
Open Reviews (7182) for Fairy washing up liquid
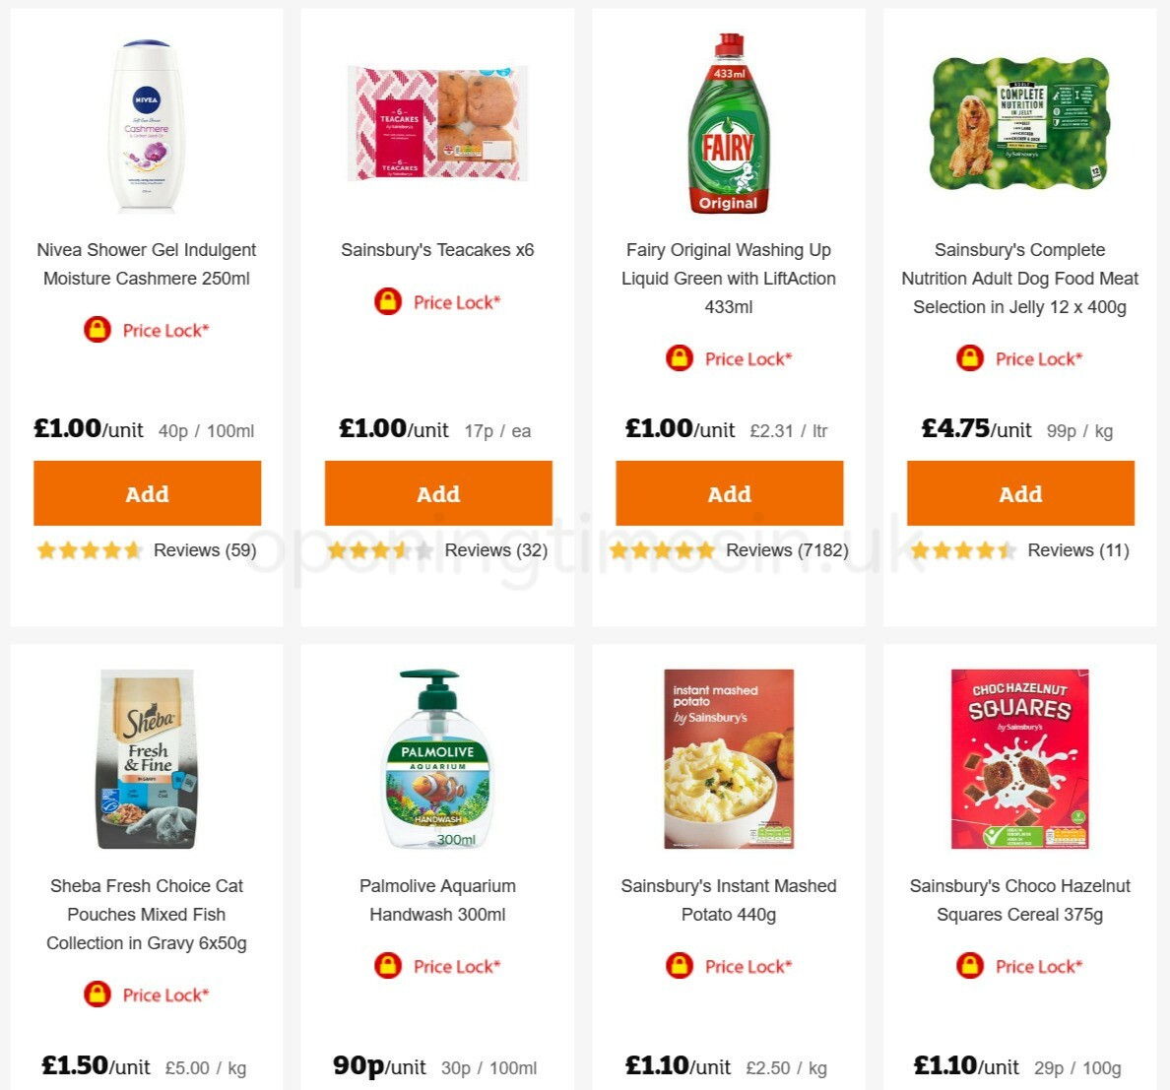tap(786, 550)
